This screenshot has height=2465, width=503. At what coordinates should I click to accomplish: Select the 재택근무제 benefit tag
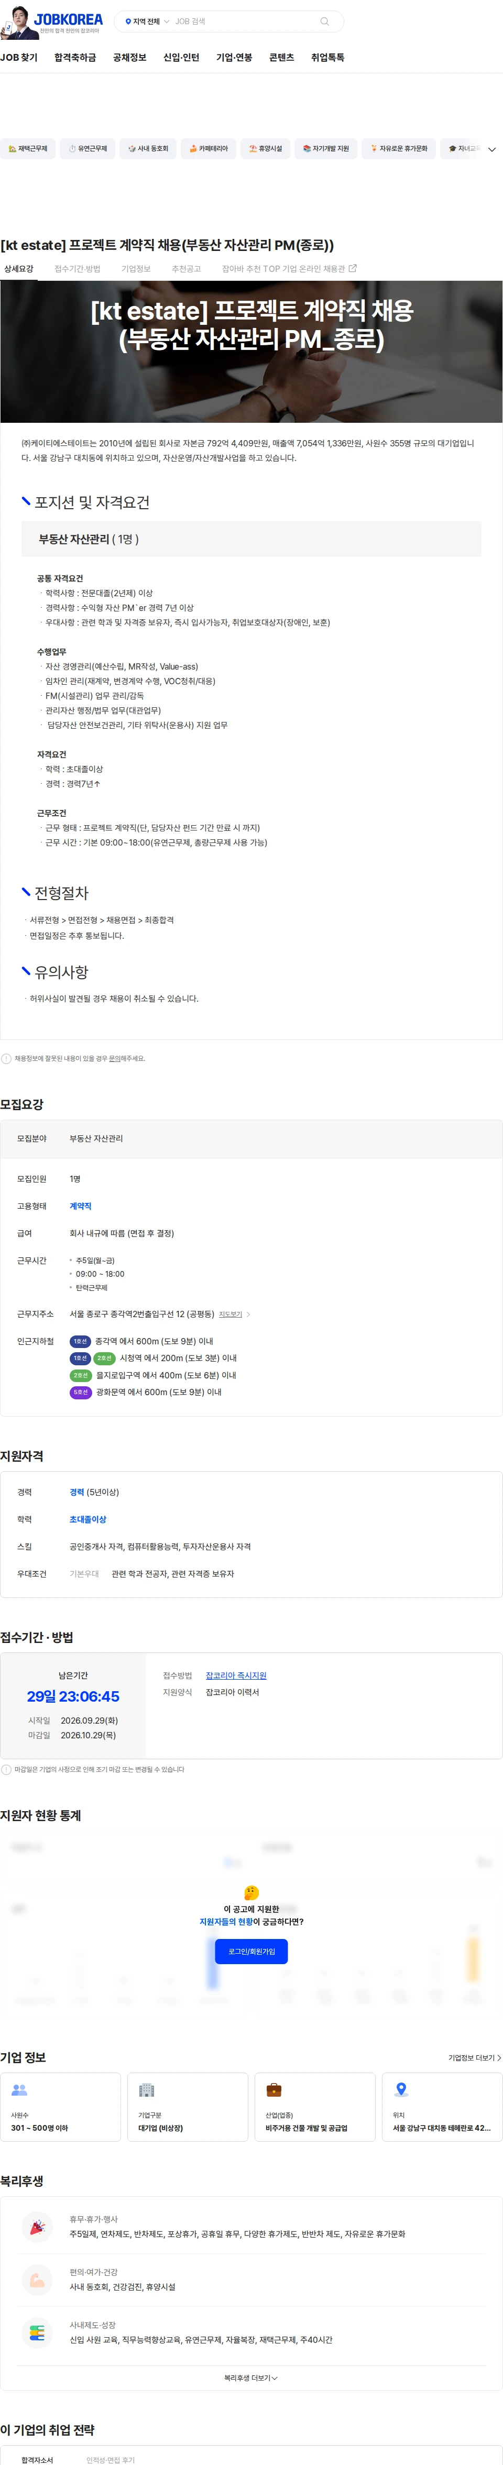pos(28,148)
